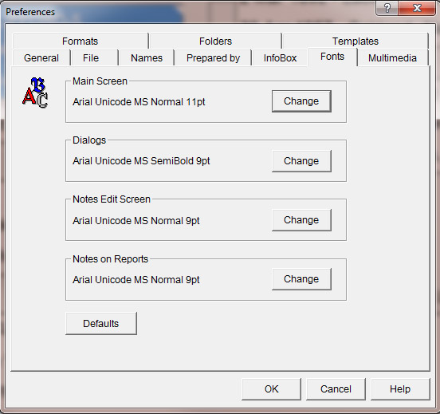This screenshot has width=440, height=414.
Task: Change the Notes on Reports font
Action: coord(301,279)
